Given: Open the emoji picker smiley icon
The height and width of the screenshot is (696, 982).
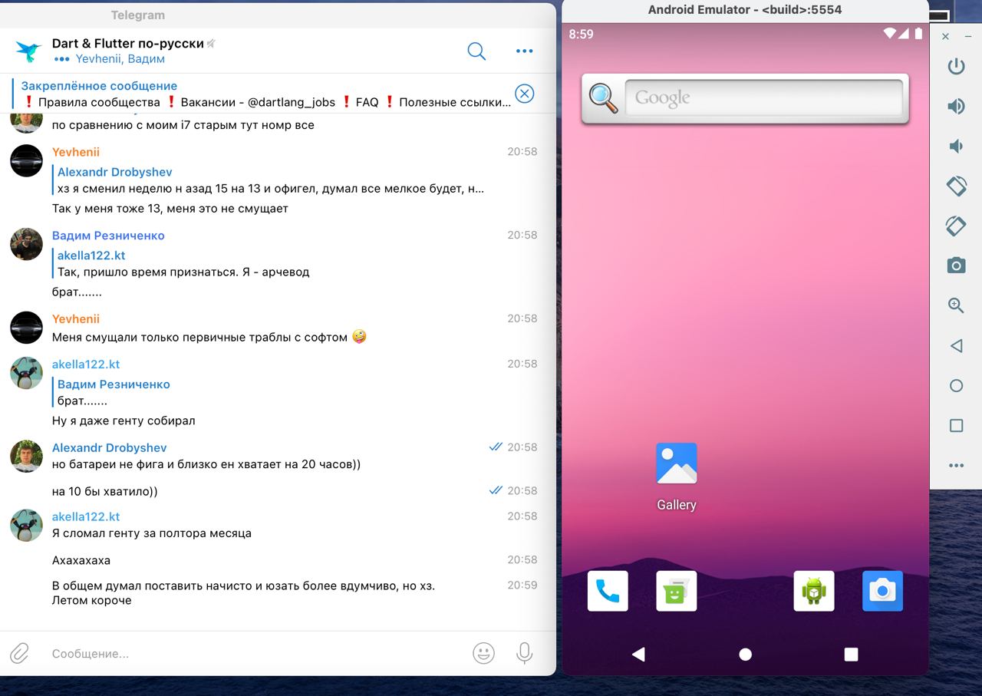Looking at the screenshot, I should coord(483,653).
